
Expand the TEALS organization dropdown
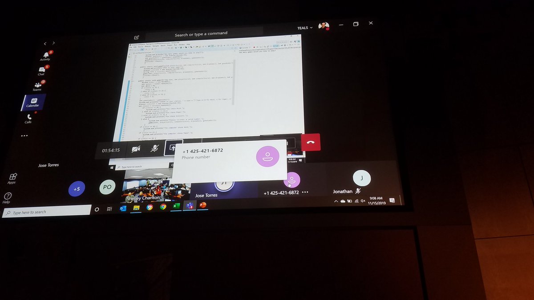coord(305,28)
